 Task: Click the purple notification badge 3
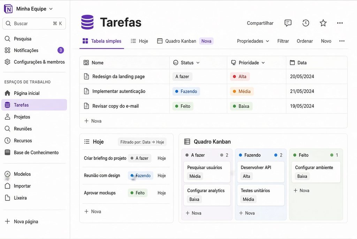tap(61, 50)
